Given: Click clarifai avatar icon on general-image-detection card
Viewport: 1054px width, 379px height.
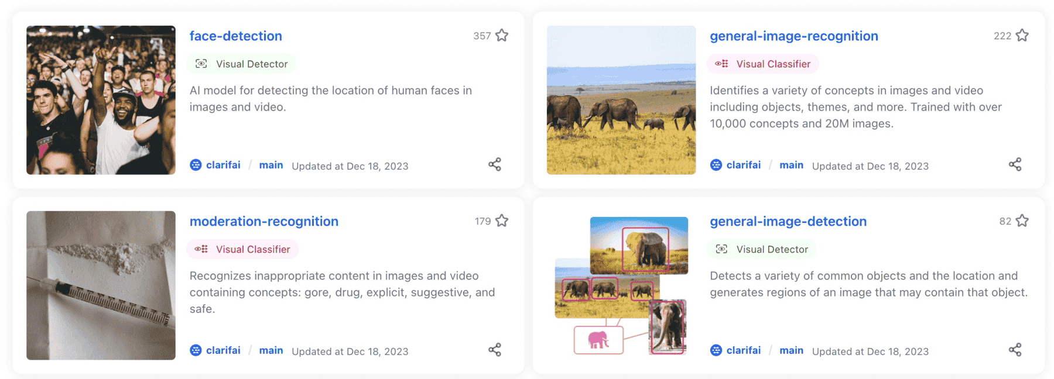Looking at the screenshot, I should click(x=716, y=350).
